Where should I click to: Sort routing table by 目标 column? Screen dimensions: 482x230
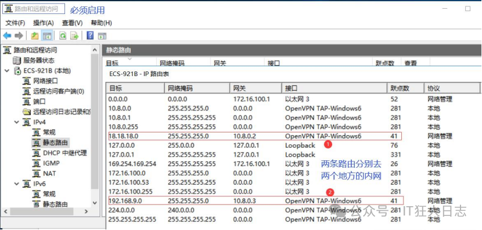click(135, 88)
